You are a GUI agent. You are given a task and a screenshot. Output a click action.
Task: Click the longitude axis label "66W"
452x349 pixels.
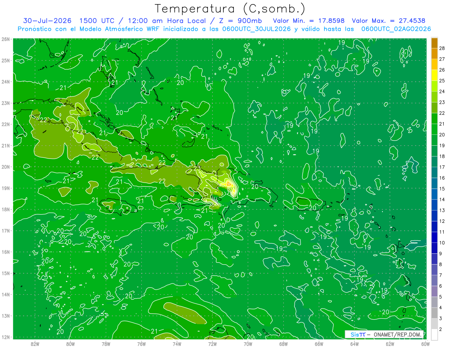coord(319,344)
